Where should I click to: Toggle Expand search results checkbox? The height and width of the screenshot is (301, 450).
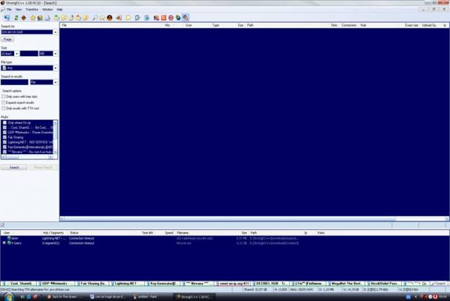pyautogui.click(x=4, y=102)
